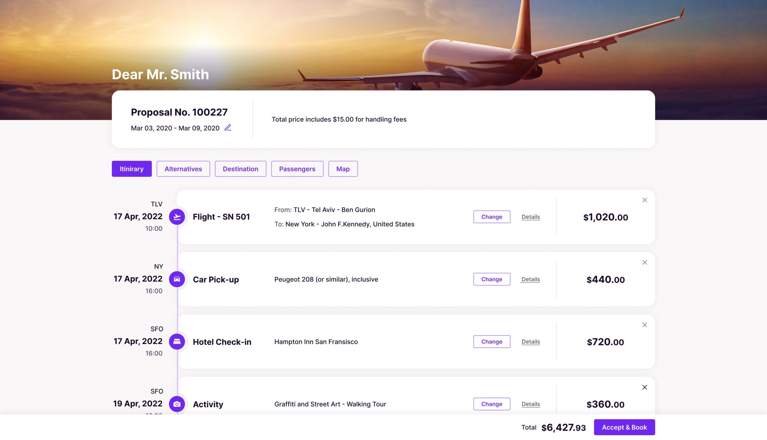
Task: Click the Destination tab
Action: (240, 168)
